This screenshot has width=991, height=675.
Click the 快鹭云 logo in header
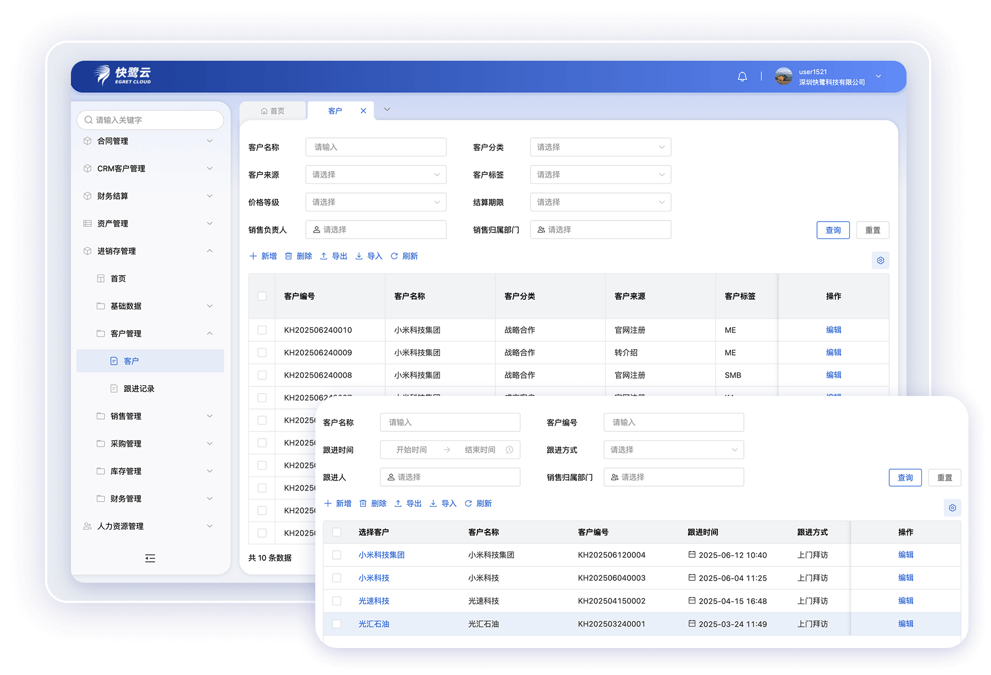coord(123,75)
